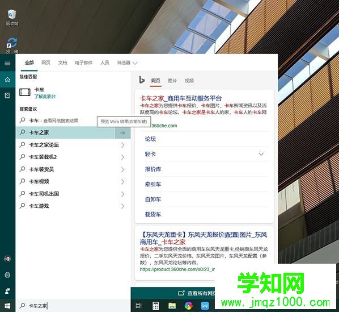
Task: Select the 卡车之家 suggestion
Action: coord(65,132)
